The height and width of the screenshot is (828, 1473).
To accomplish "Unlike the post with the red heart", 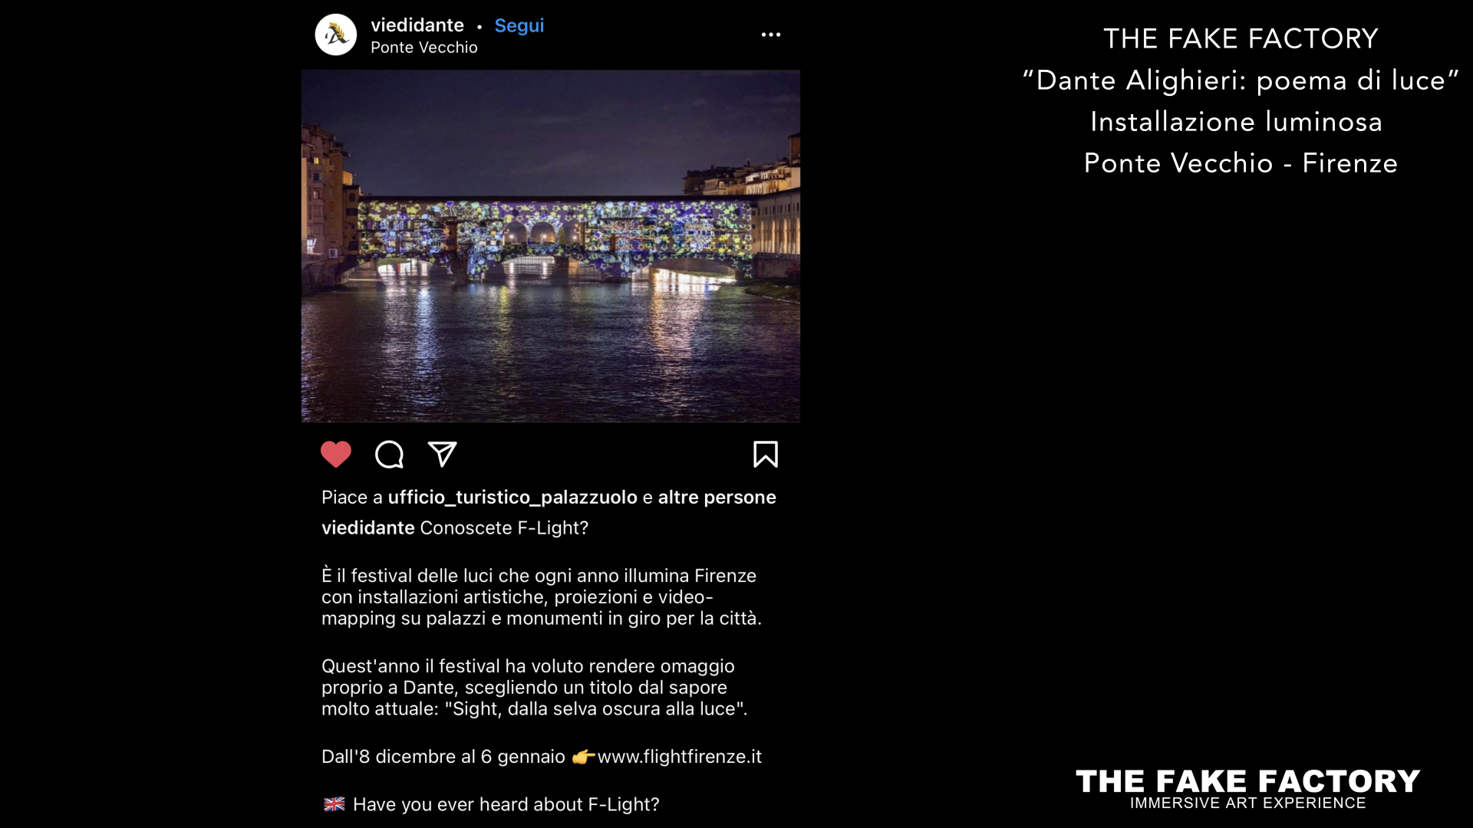I will tap(336, 455).
